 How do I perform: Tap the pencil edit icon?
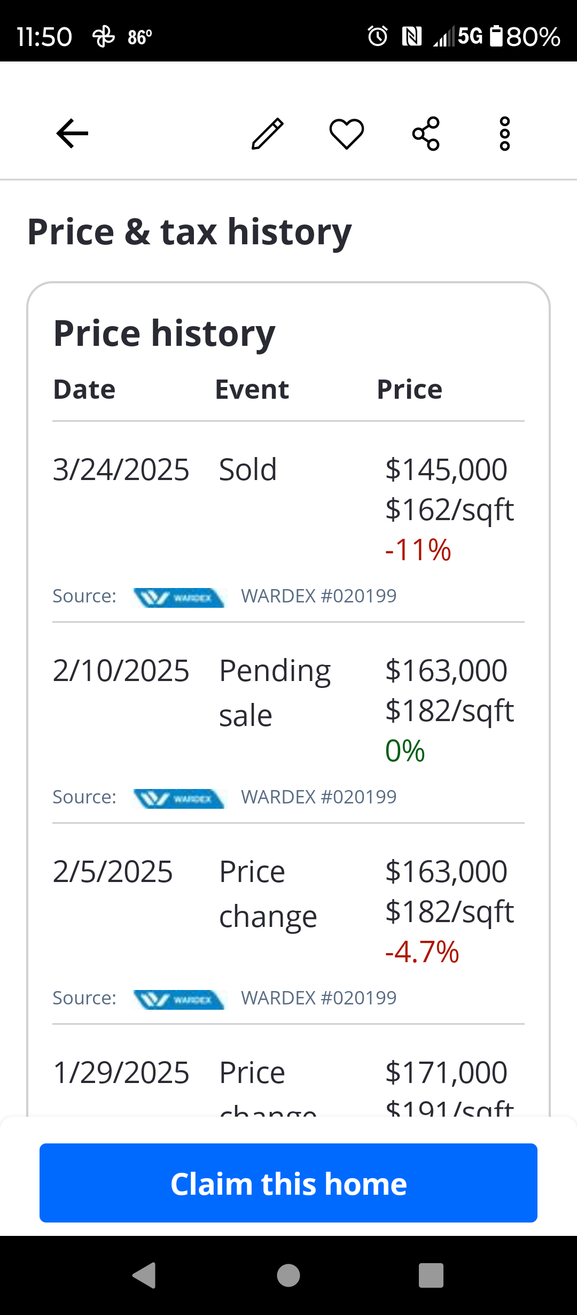tap(267, 133)
